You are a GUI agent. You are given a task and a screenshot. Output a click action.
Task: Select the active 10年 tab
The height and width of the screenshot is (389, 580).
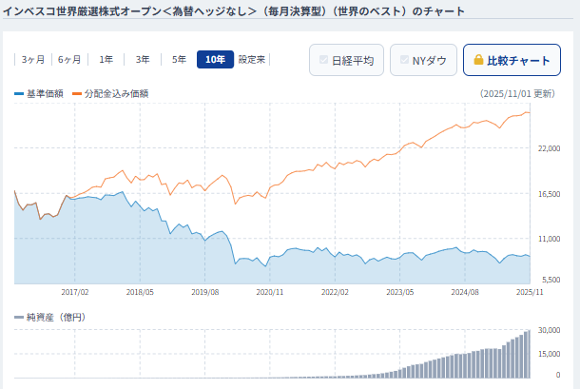coord(215,60)
